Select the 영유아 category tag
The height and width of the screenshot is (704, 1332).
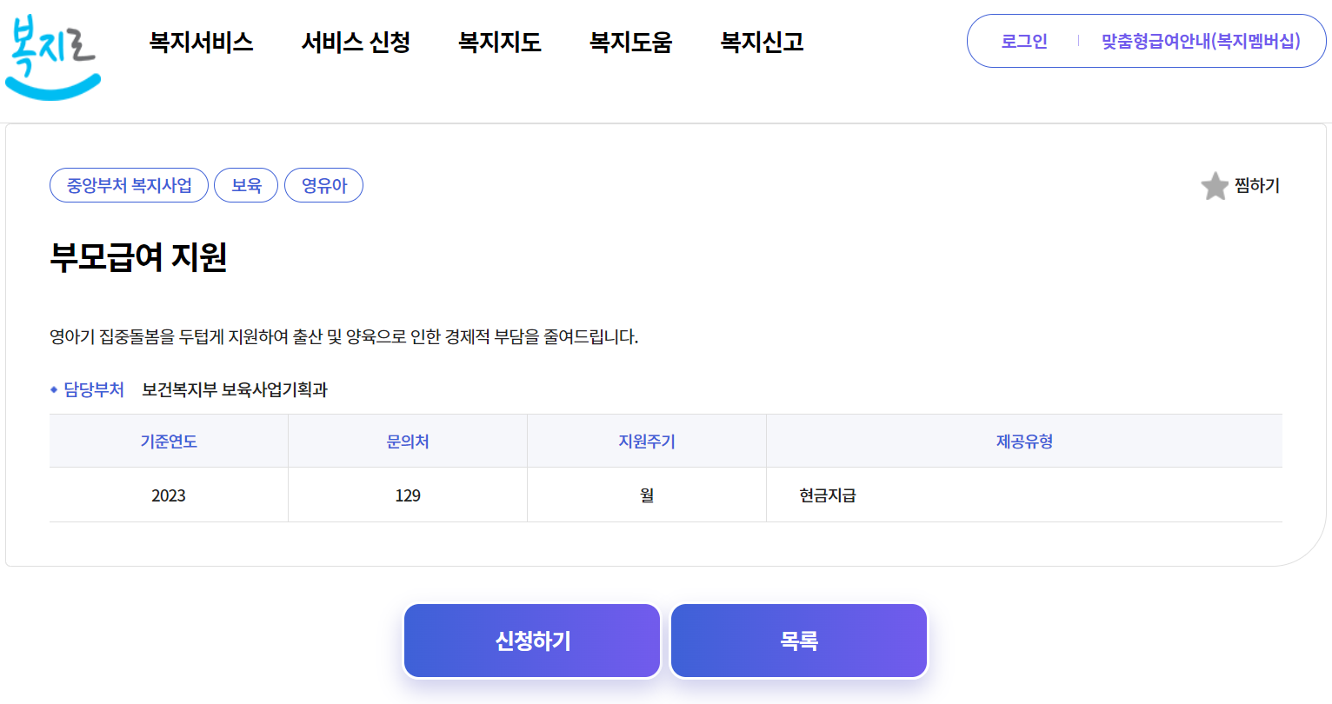point(323,184)
